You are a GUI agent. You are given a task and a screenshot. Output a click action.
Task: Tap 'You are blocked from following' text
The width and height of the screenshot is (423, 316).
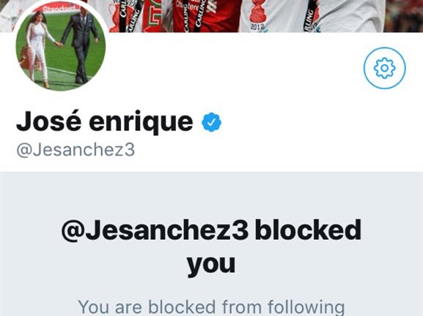211,307
